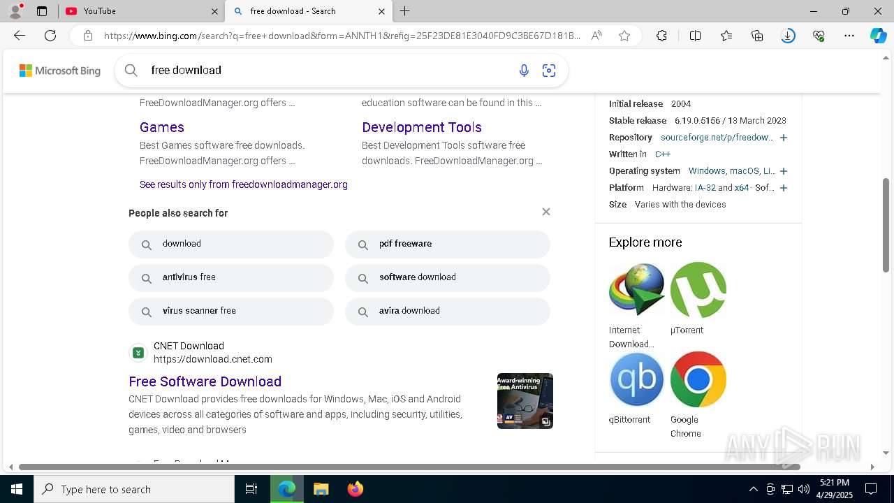Open the Games link
The image size is (894, 503).
[162, 127]
